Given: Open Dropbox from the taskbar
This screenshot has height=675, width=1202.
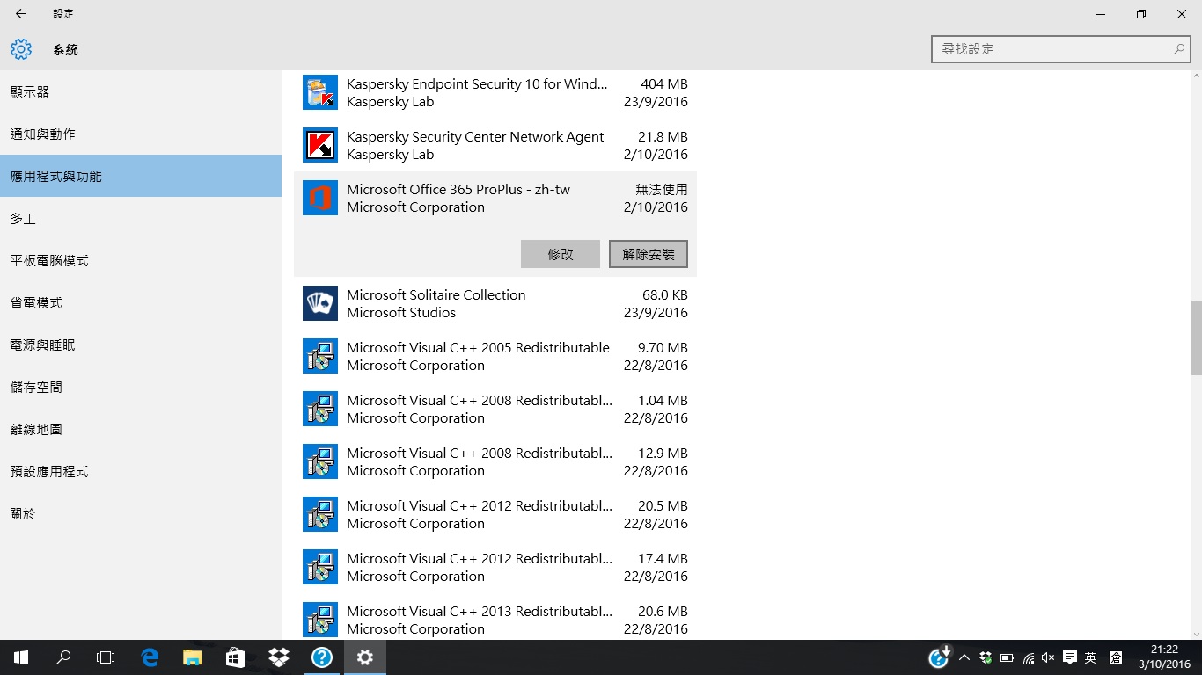Looking at the screenshot, I should click(x=279, y=657).
